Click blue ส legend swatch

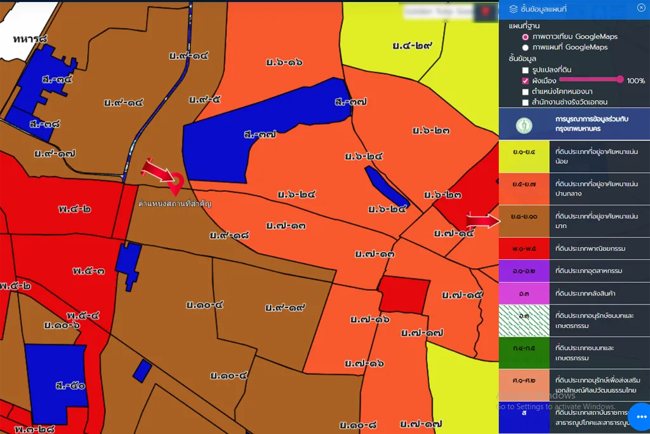pyautogui.click(x=524, y=417)
